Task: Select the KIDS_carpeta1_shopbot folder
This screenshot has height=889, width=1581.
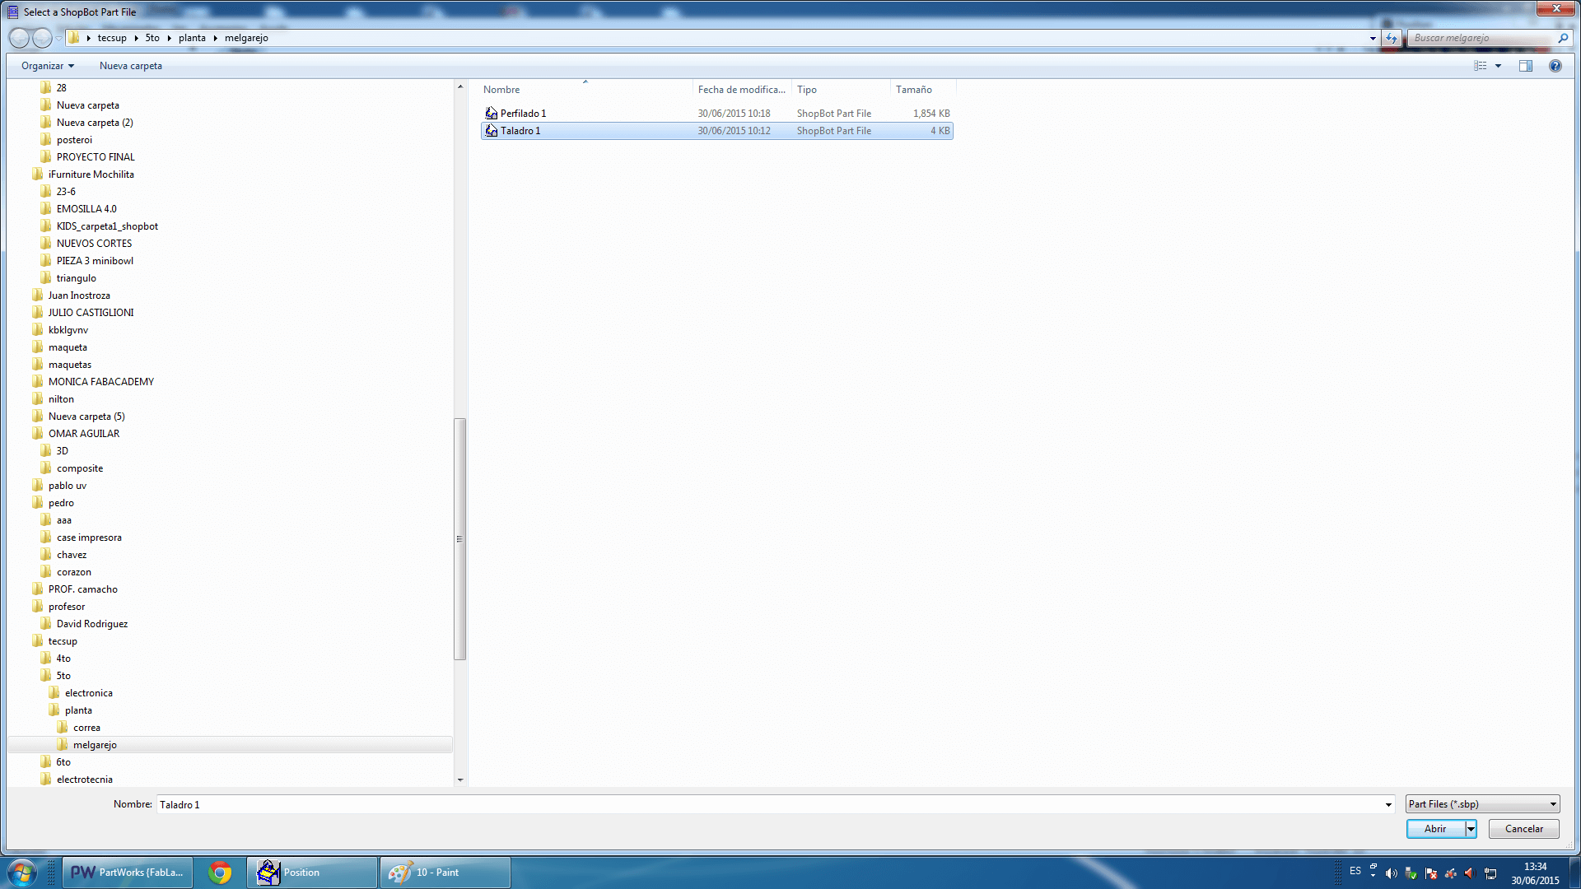Action: pyautogui.click(x=107, y=226)
